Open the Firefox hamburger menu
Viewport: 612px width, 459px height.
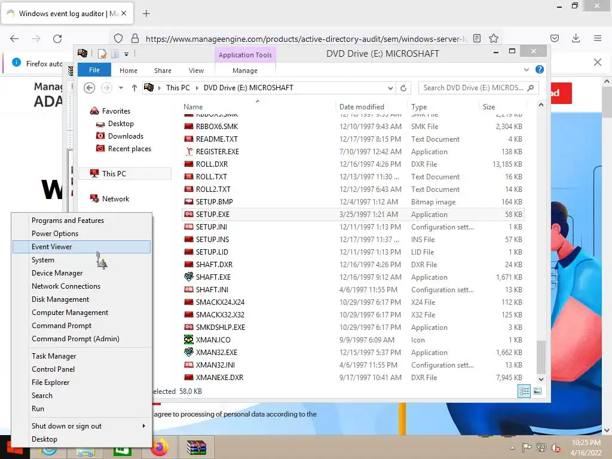pos(597,38)
